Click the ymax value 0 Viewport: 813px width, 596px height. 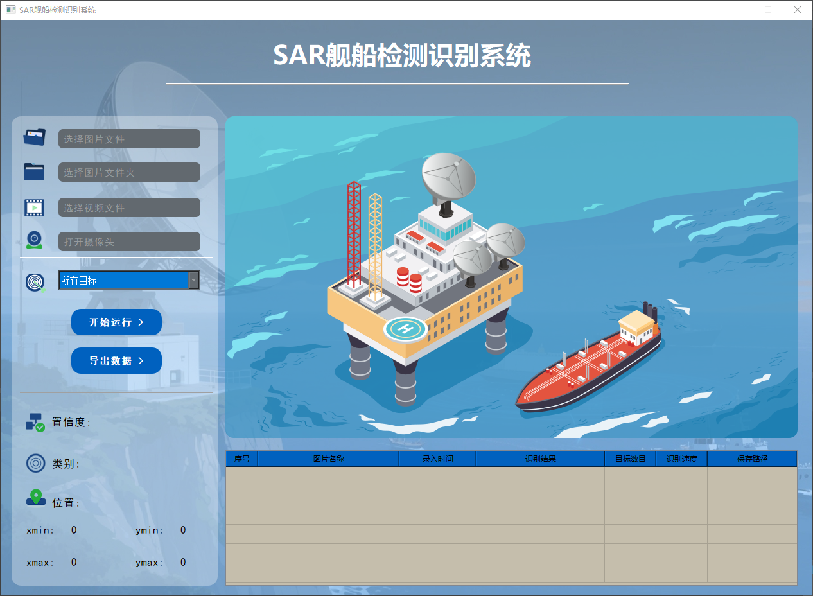pyautogui.click(x=183, y=562)
